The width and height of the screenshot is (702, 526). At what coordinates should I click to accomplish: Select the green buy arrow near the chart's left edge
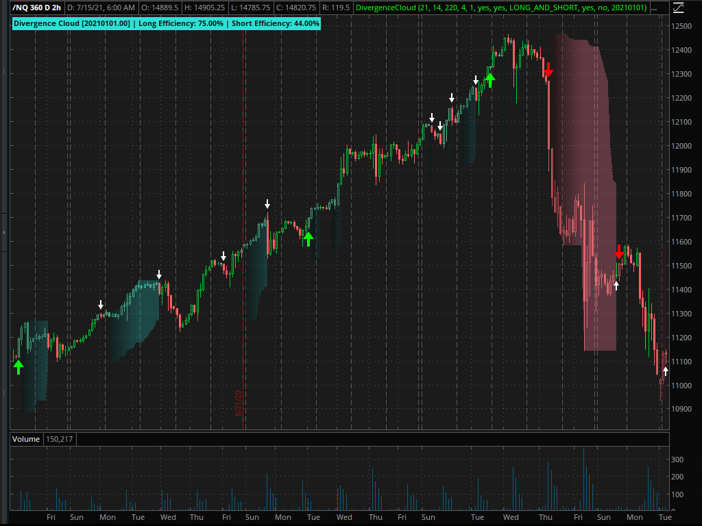coord(19,366)
